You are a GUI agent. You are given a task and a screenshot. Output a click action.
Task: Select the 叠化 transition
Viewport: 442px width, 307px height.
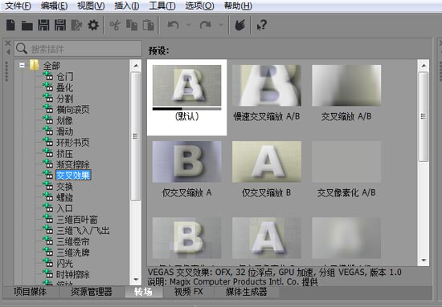tap(65, 87)
